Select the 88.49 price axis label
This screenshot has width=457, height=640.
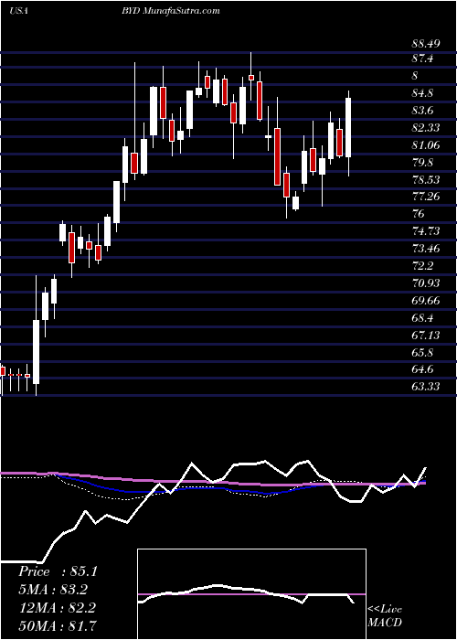point(426,43)
